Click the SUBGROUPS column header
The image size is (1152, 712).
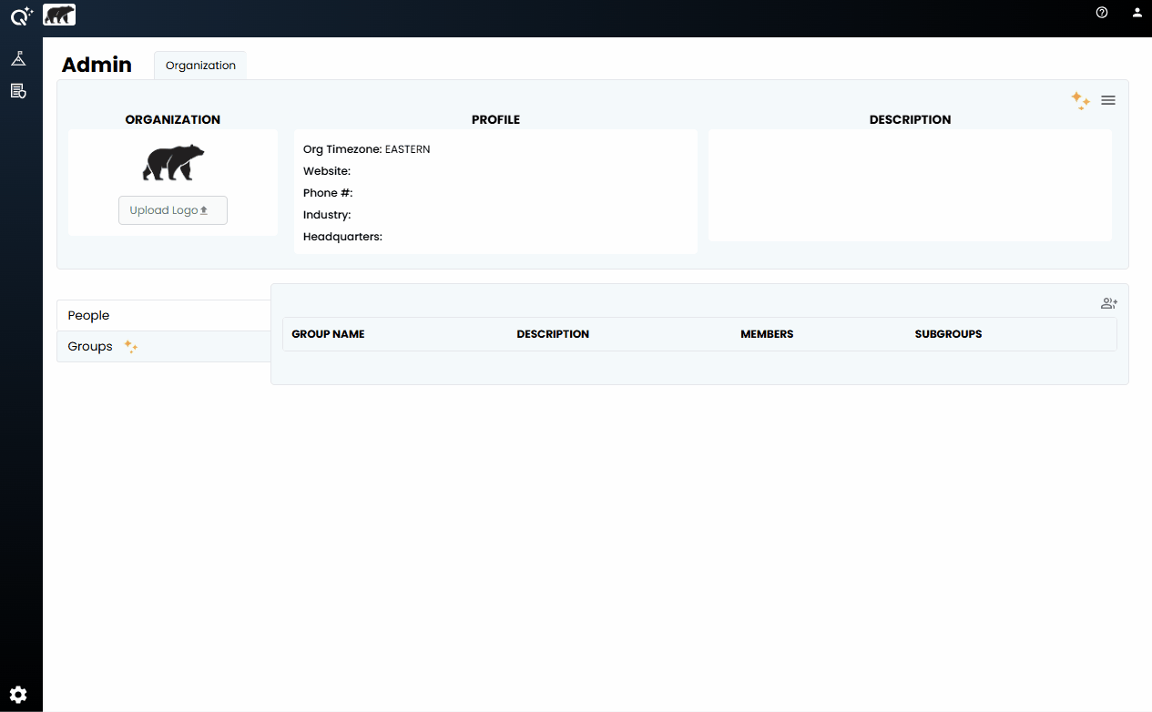point(948,334)
